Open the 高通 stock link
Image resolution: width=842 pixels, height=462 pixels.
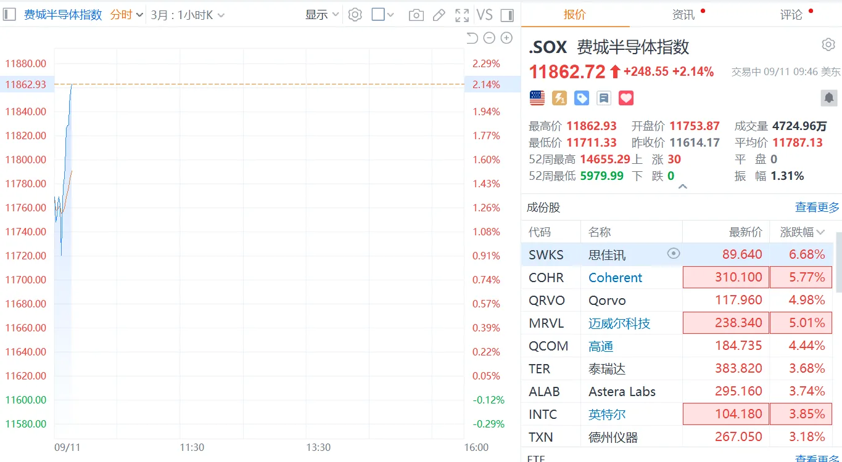[x=601, y=346]
